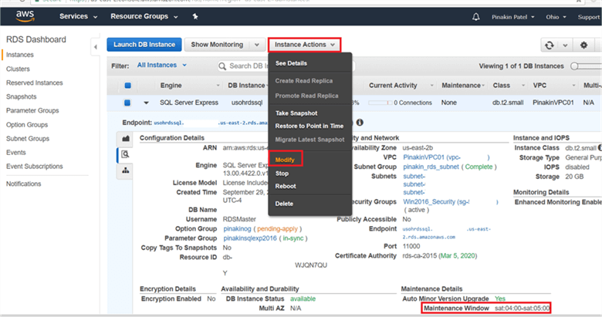This screenshot has width=602, height=317.
Task: Open the refresh options dropdown arrow
Action: [x=565, y=46]
